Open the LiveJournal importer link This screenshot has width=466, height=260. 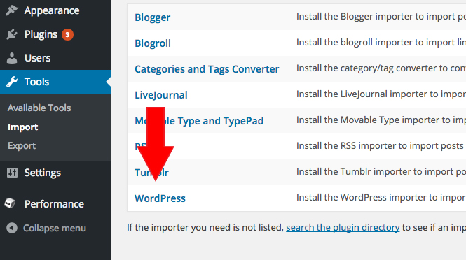(x=161, y=95)
